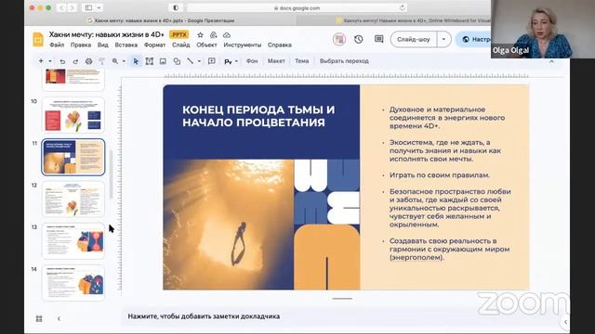Open the Формат menu
The height and width of the screenshot is (334, 595).
point(155,45)
